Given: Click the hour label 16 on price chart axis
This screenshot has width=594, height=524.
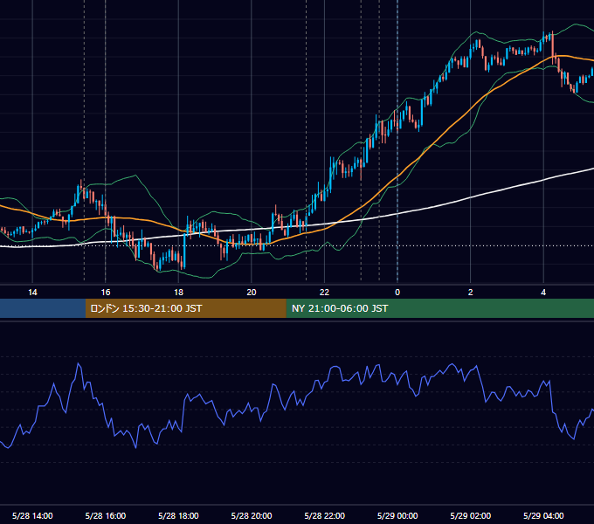Looking at the screenshot, I should [106, 293].
